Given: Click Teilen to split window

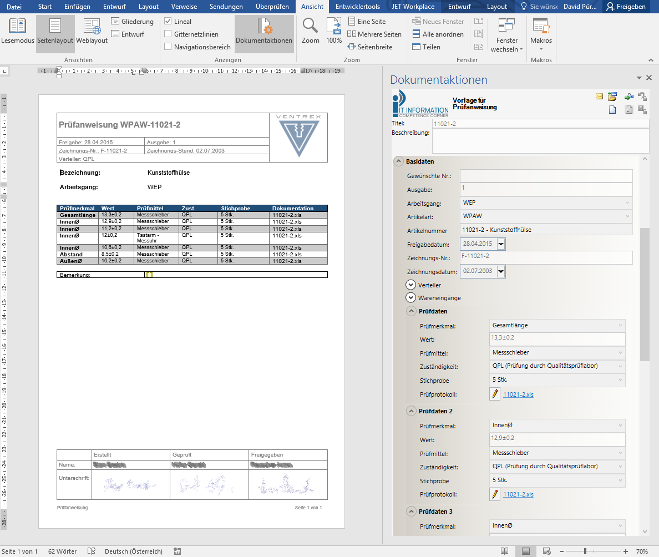Looking at the screenshot, I should tap(426, 47).
